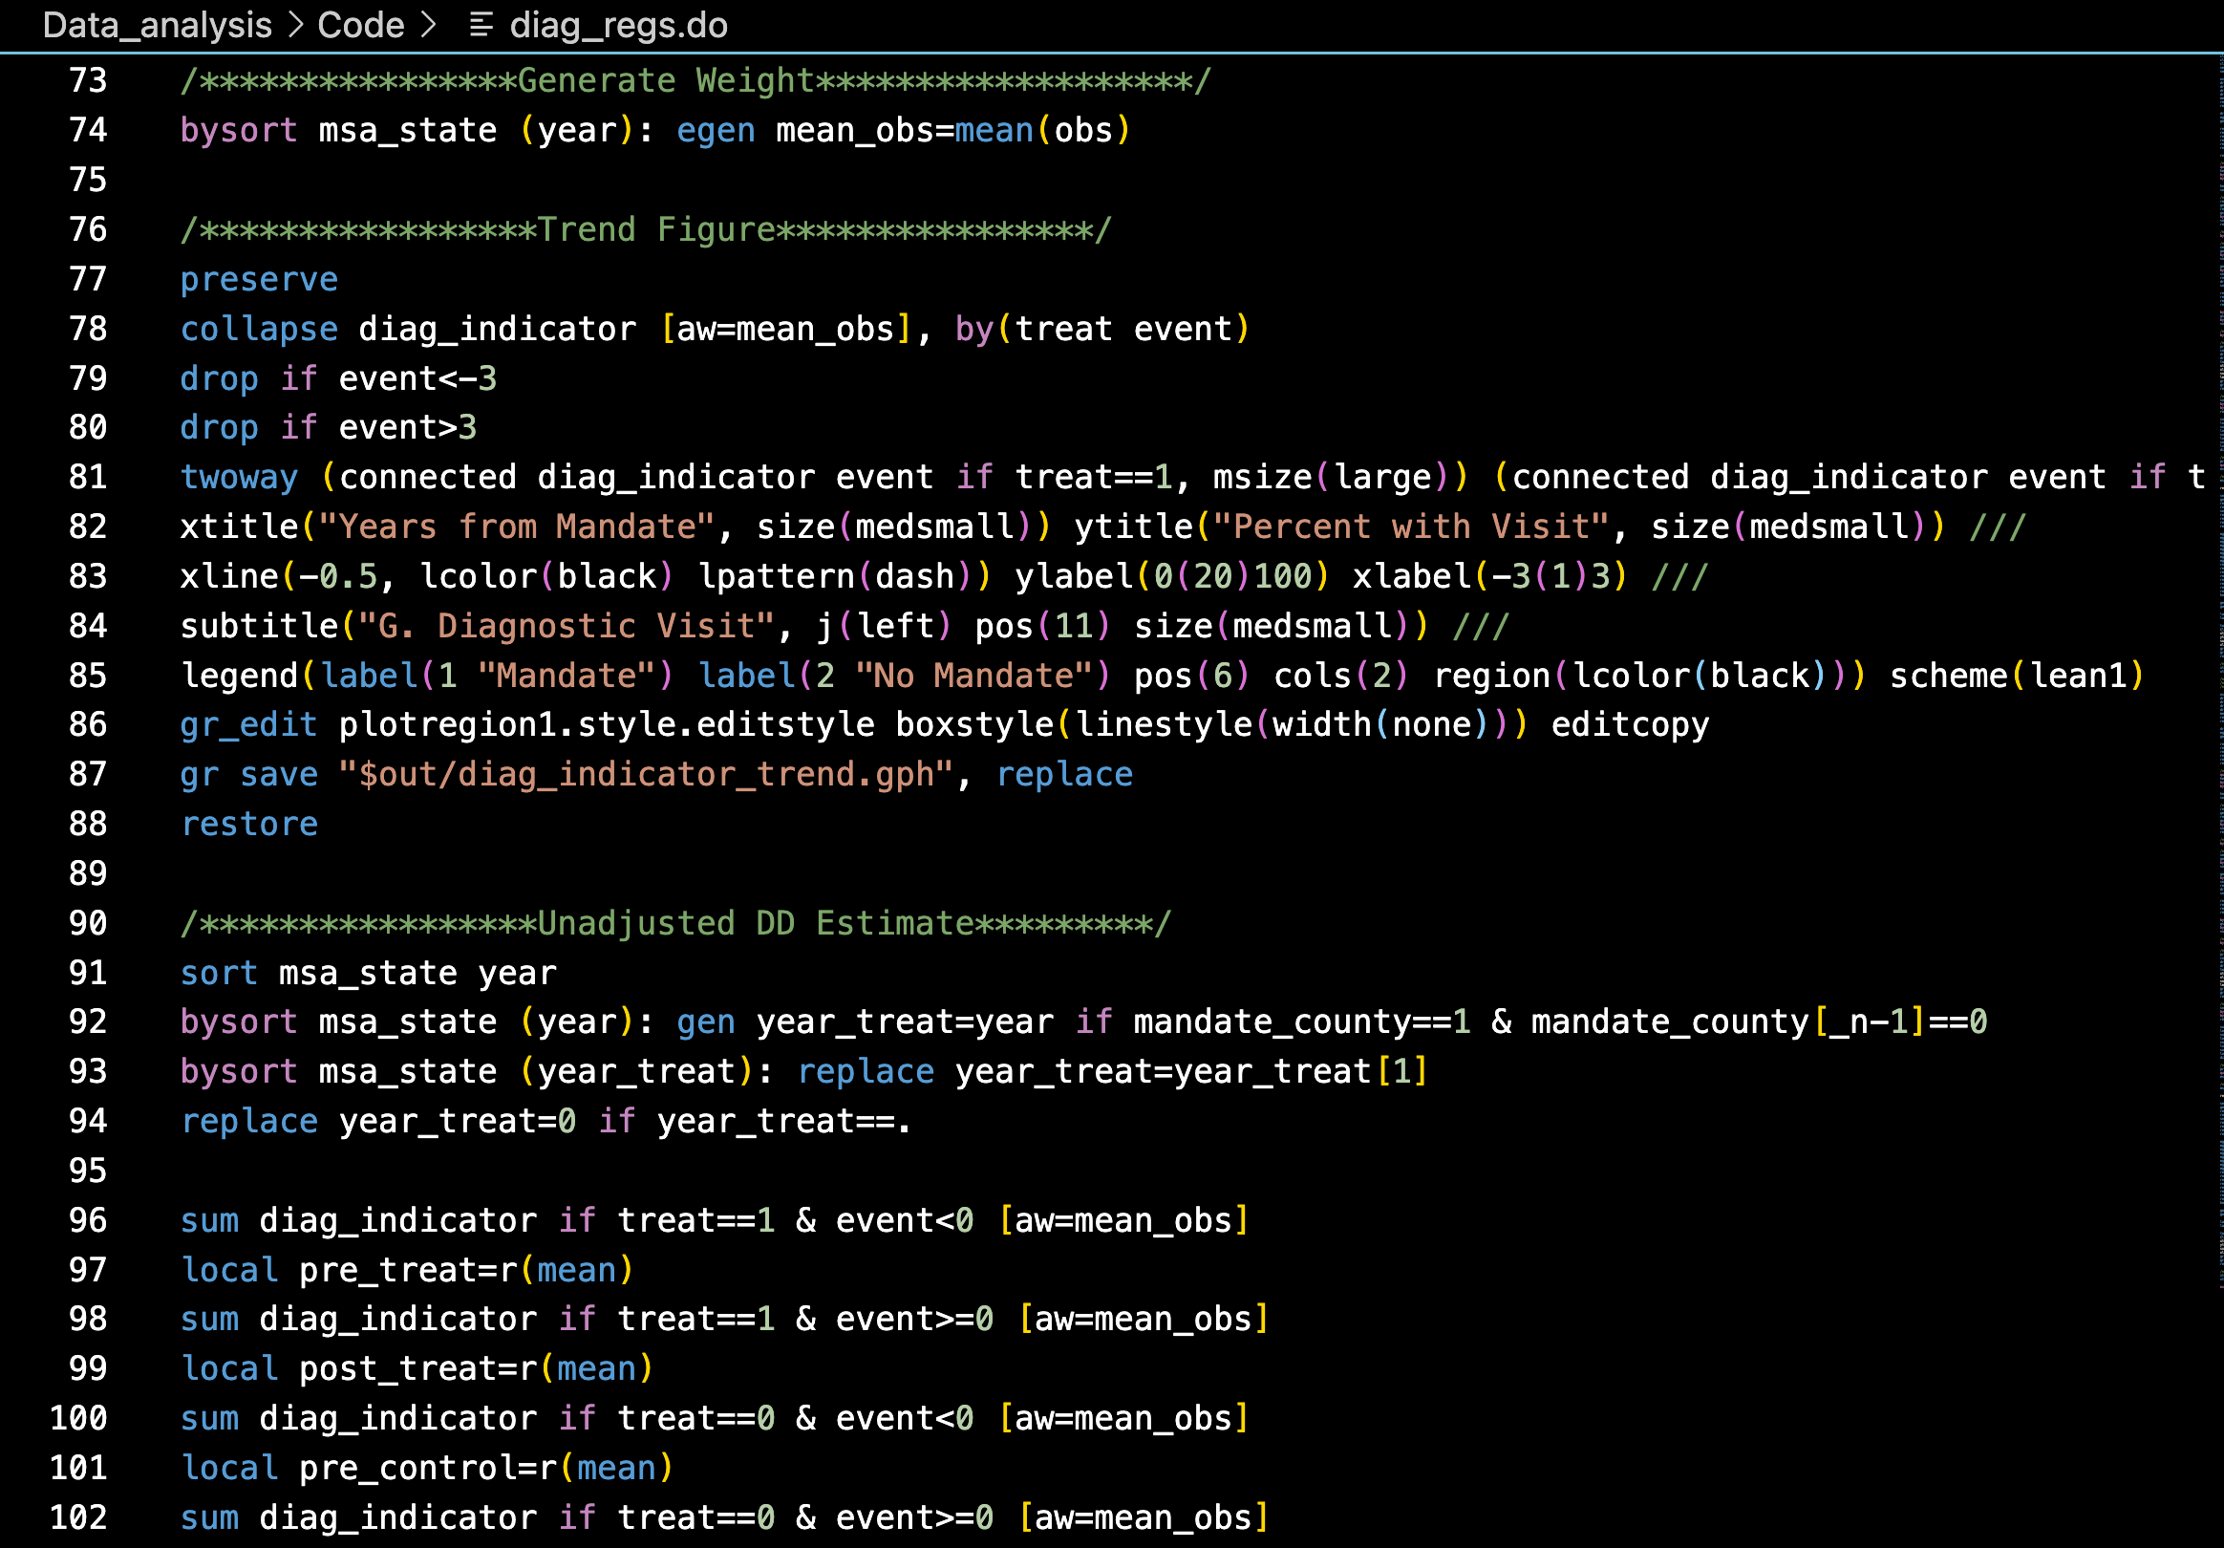Click the 'twoway' command on line 81
Image resolution: width=2224 pixels, height=1548 pixels.
pos(239,477)
